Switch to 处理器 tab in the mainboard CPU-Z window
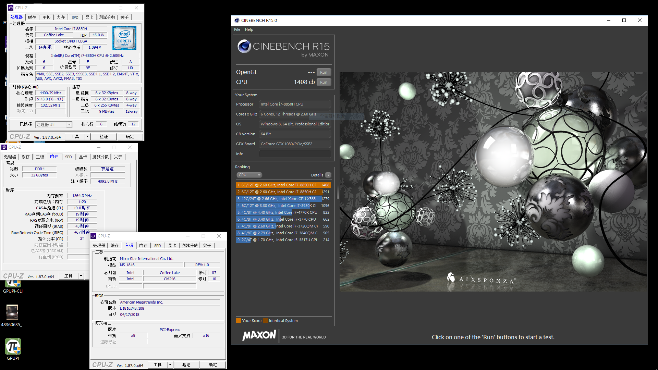Image resolution: width=658 pixels, height=370 pixels. 99,245
